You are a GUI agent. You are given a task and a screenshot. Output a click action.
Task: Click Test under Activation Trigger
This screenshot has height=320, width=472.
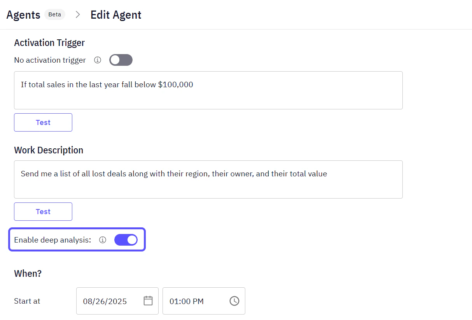tap(43, 122)
